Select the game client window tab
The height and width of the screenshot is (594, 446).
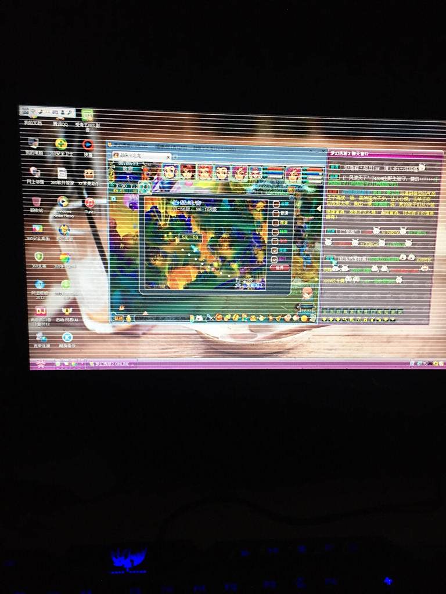coord(139,155)
